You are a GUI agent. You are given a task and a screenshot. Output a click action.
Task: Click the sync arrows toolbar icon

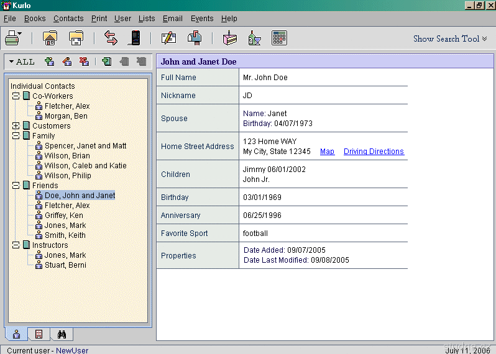[x=111, y=39]
